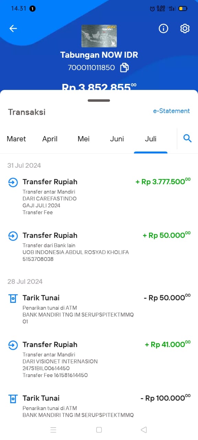Tap the Android recent apps button

53,430
